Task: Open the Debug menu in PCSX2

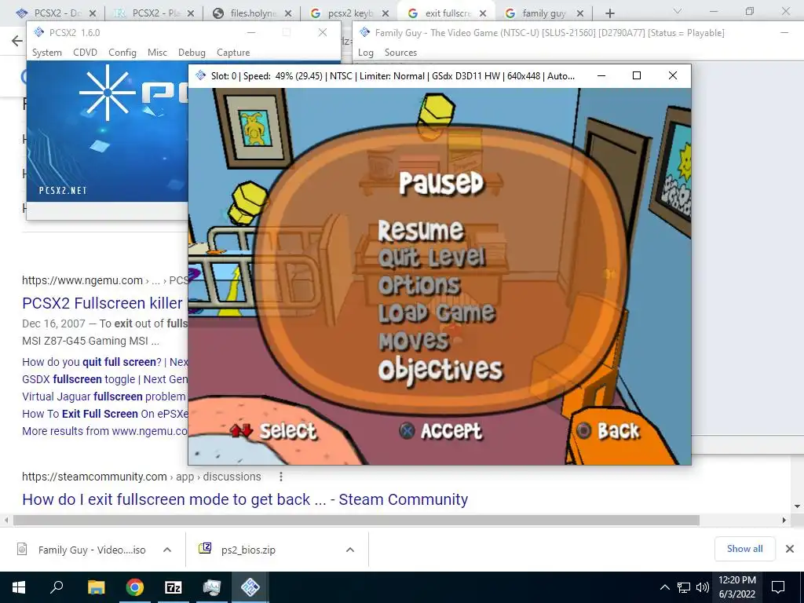Action: click(x=192, y=53)
